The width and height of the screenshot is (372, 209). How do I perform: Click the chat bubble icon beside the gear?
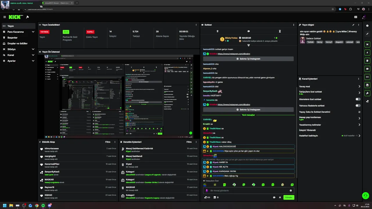click(274, 197)
